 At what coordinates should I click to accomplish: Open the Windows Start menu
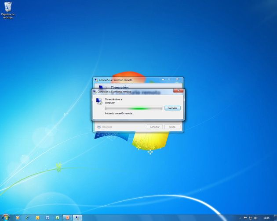(x=5, y=217)
